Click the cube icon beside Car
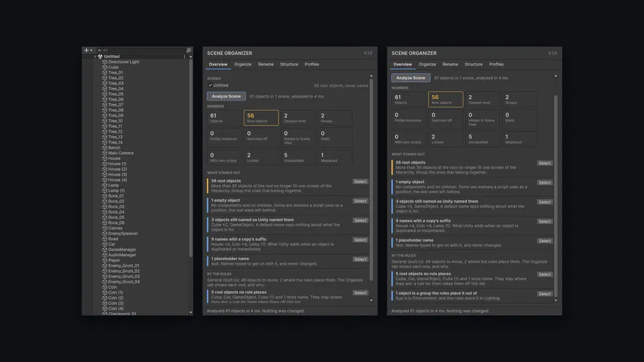 [105, 244]
